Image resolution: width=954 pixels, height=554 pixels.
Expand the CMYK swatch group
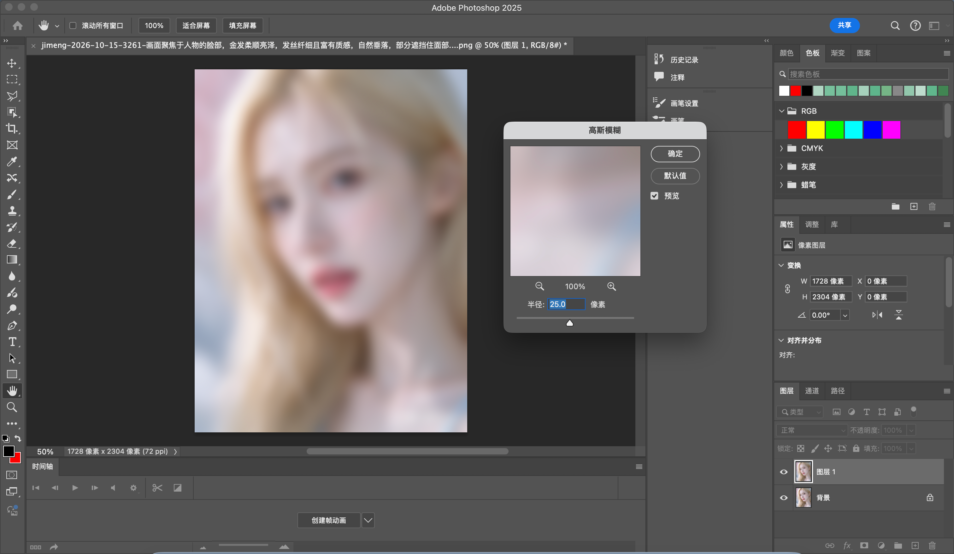pyautogui.click(x=781, y=148)
